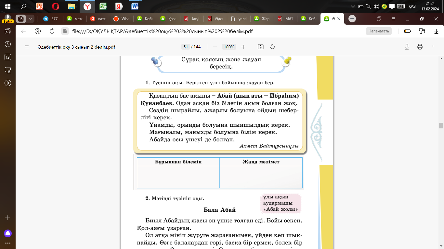Show hidden system tray icons

(353, 6)
